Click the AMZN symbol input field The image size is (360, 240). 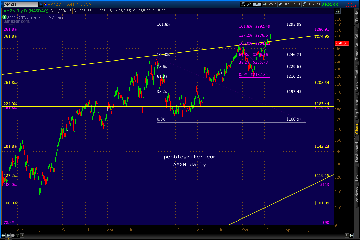click(x=21, y=4)
